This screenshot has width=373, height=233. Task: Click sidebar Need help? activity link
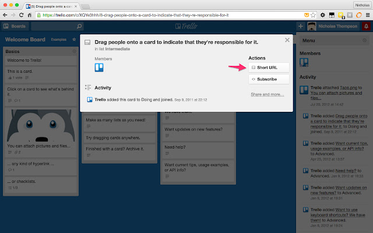(346, 171)
